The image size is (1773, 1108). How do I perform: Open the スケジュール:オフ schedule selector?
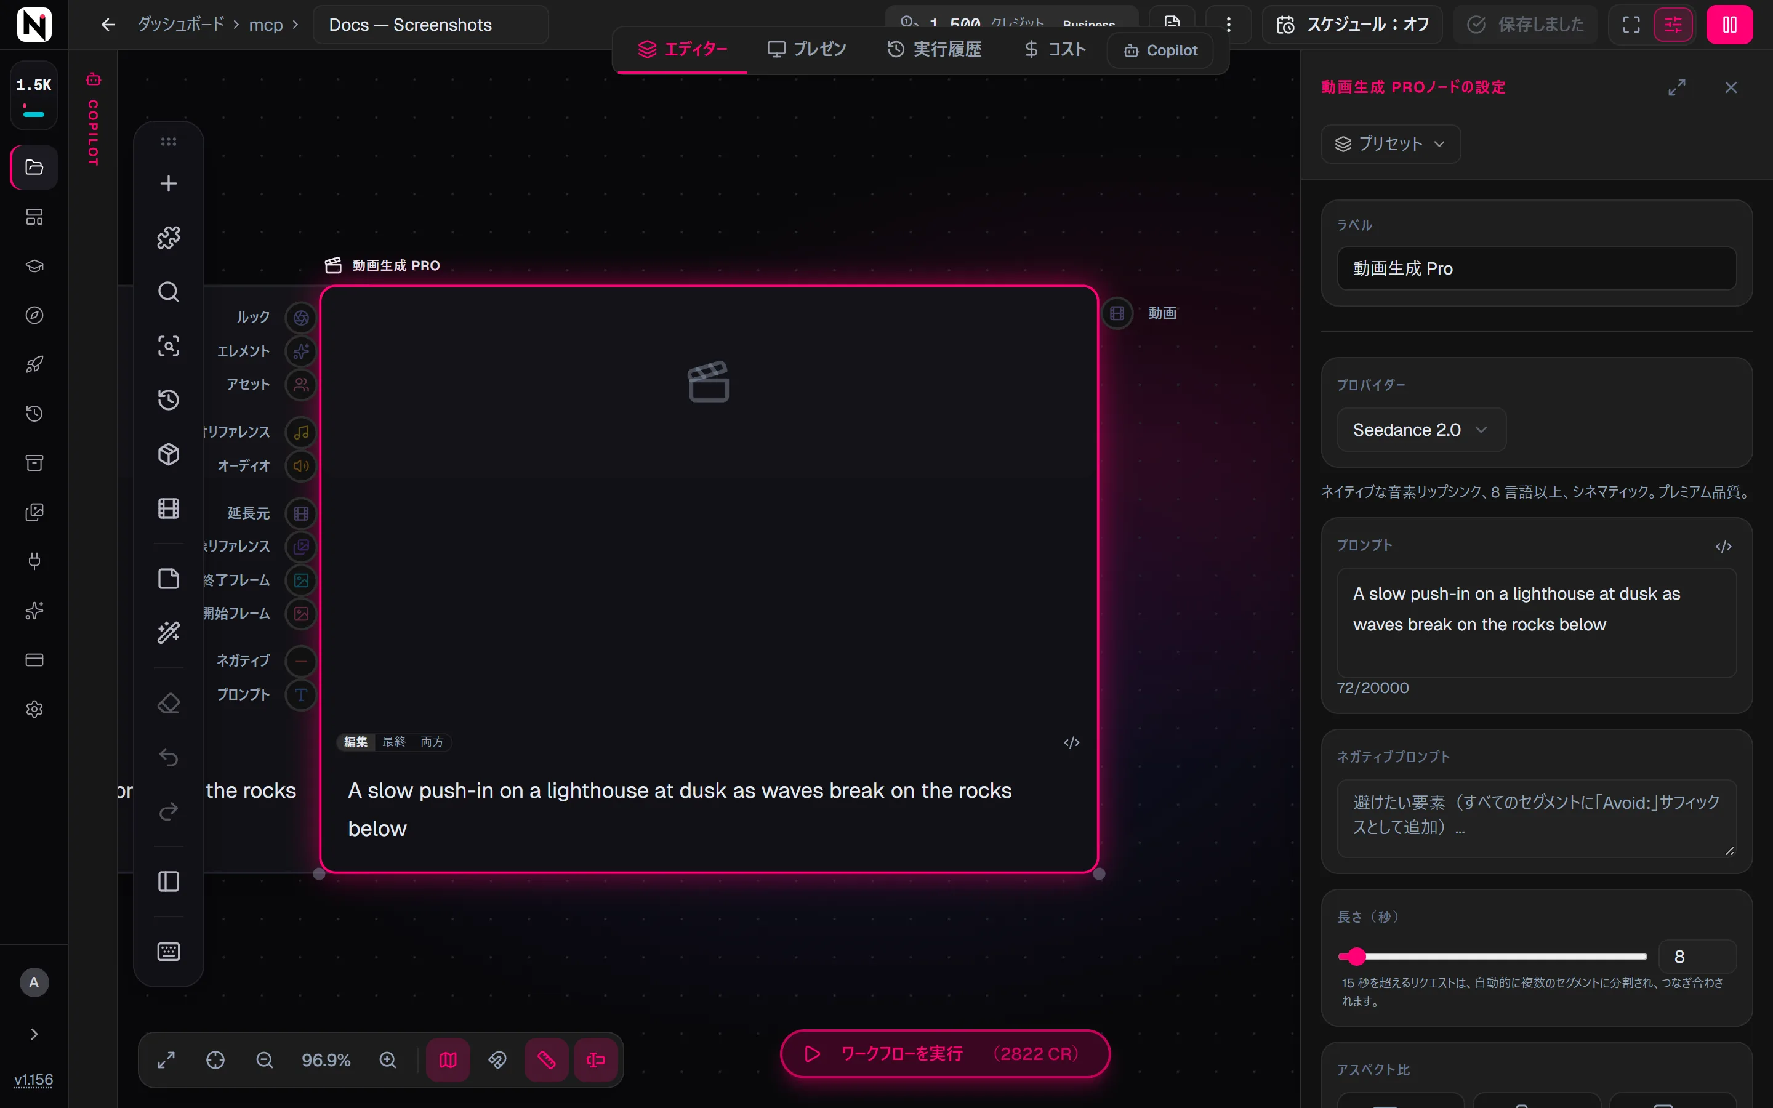tap(1353, 25)
